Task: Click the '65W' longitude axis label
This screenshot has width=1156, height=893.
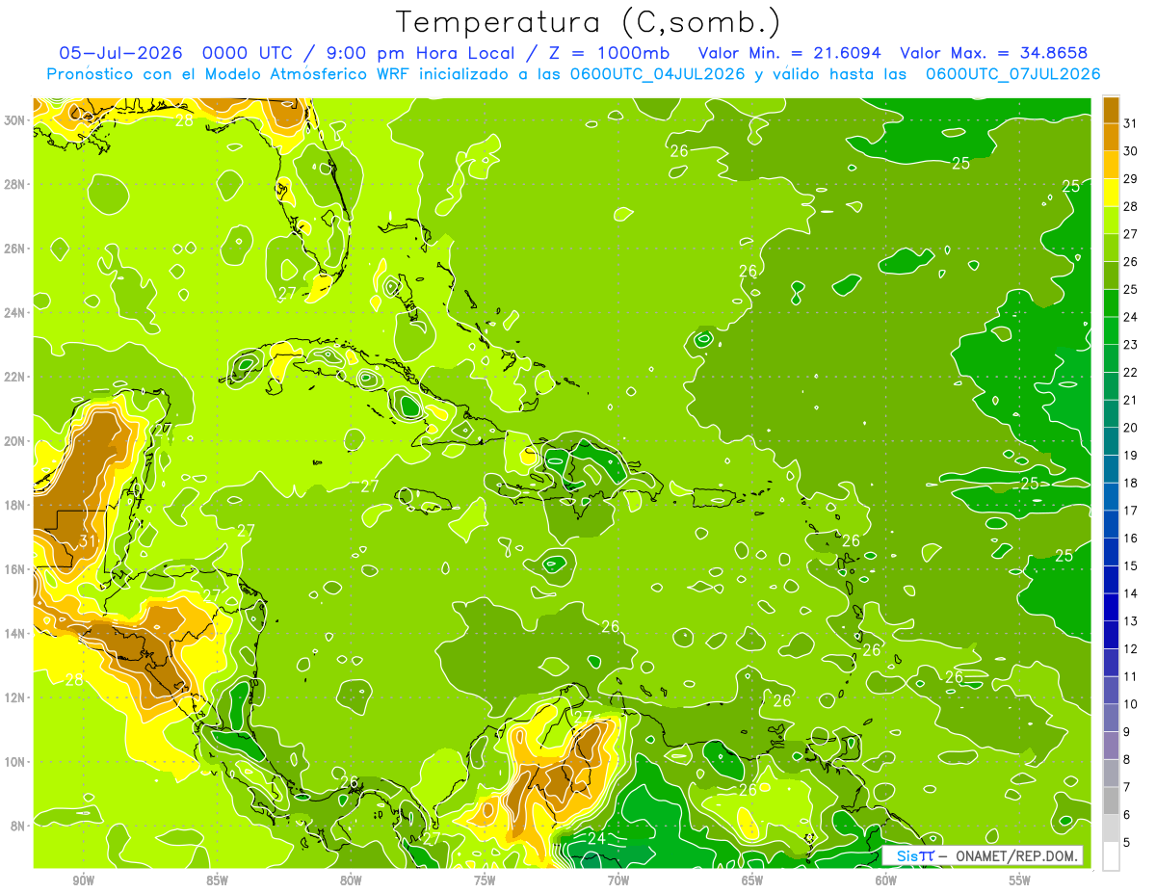Action: [x=752, y=880]
